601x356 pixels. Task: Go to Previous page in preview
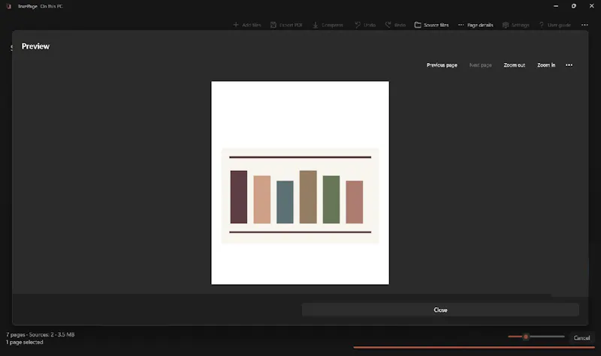pyautogui.click(x=442, y=65)
